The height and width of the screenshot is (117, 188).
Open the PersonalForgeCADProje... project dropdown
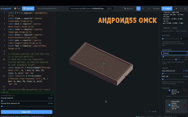pyautogui.click(x=48, y=9)
